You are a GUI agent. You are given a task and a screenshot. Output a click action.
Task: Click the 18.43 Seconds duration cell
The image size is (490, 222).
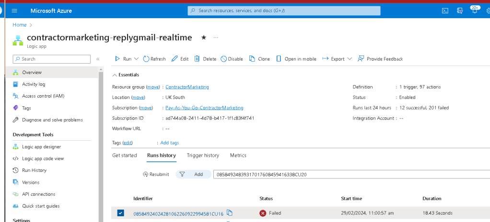[437, 213]
